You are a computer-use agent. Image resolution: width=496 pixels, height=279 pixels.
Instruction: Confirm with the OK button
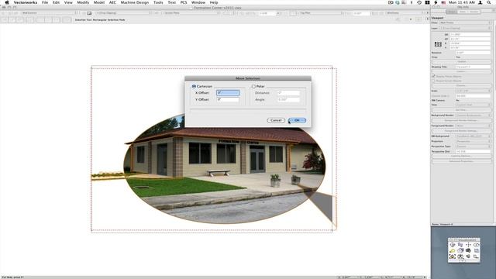point(297,120)
